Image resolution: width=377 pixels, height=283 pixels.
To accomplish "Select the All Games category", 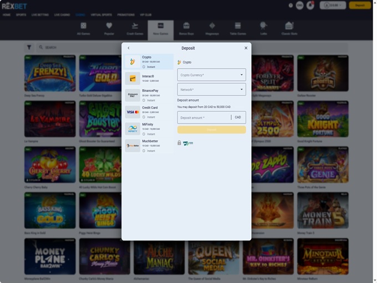I will pos(83,29).
